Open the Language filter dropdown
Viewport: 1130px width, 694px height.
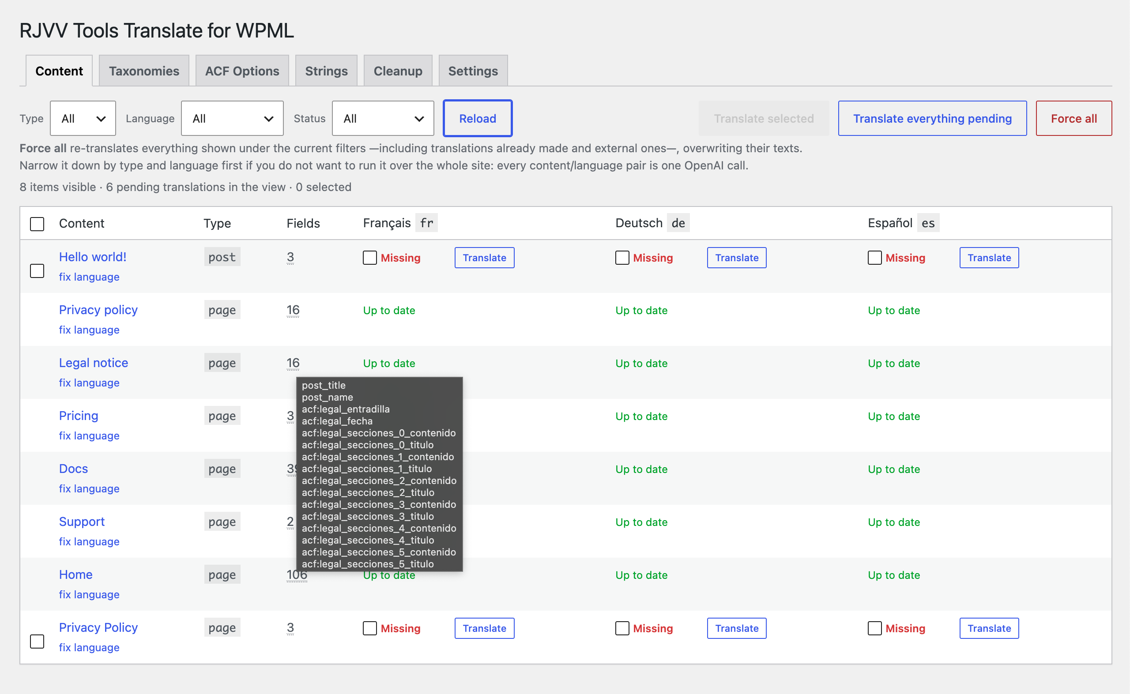tap(232, 118)
